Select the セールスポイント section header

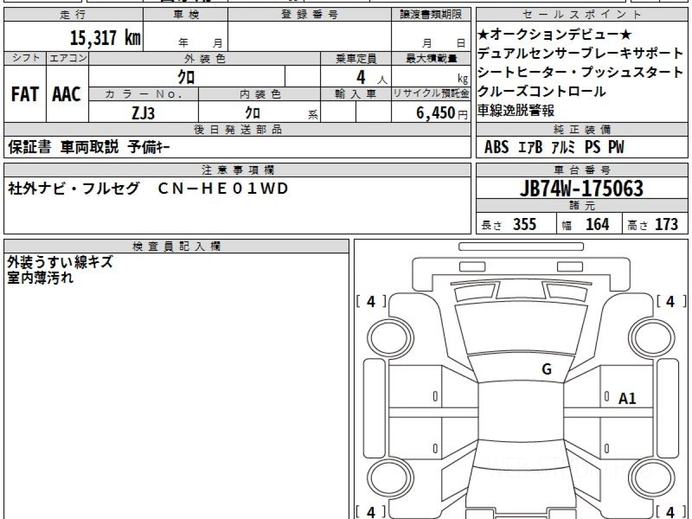pos(582,15)
